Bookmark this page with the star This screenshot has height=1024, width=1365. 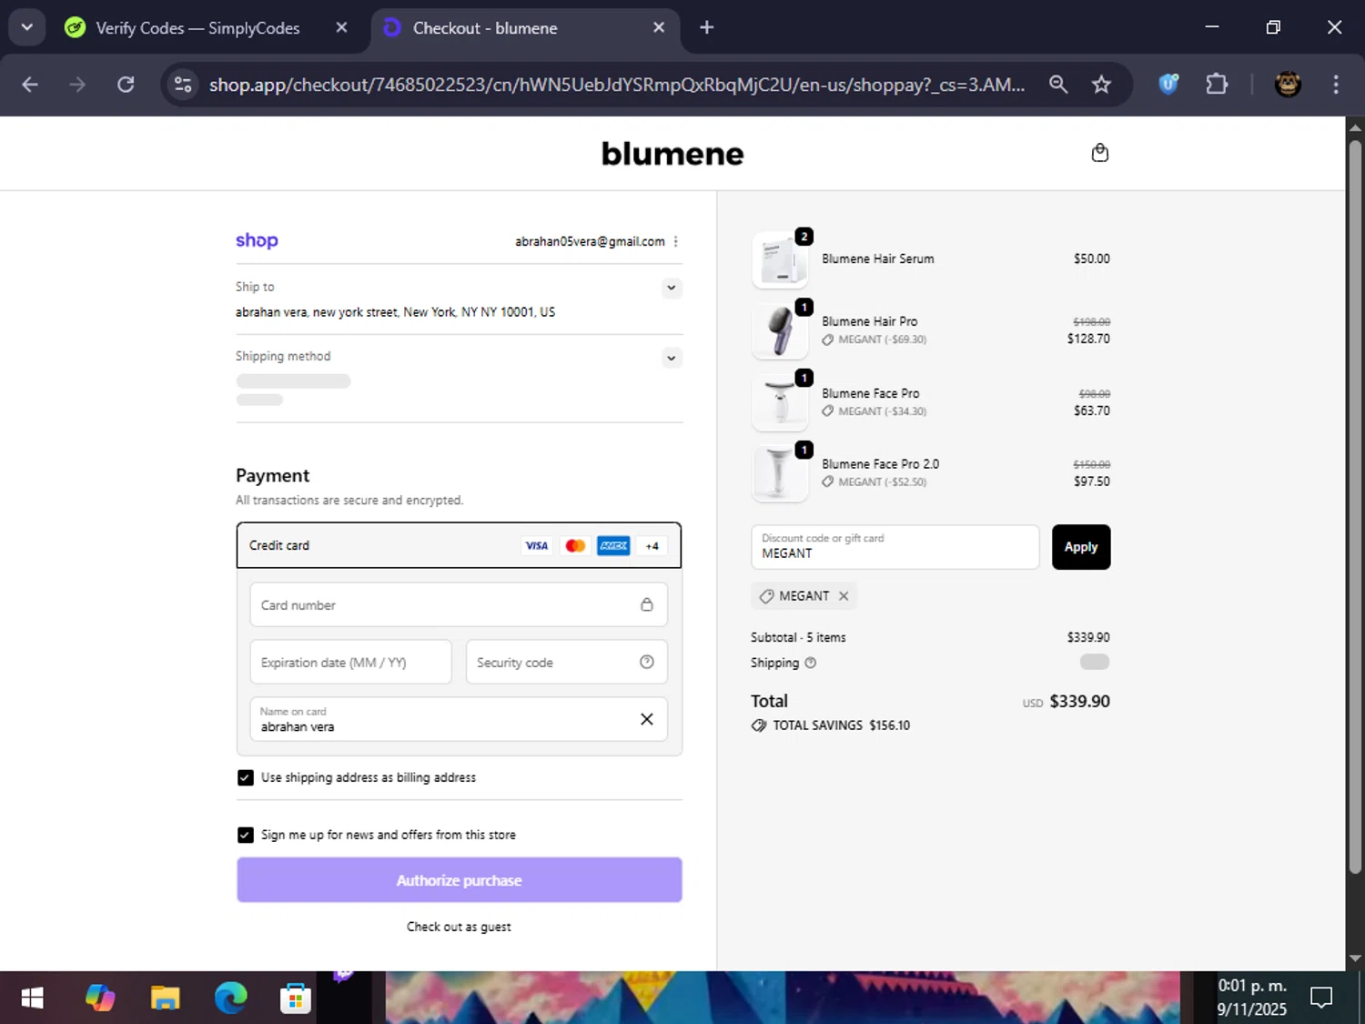pyautogui.click(x=1101, y=85)
